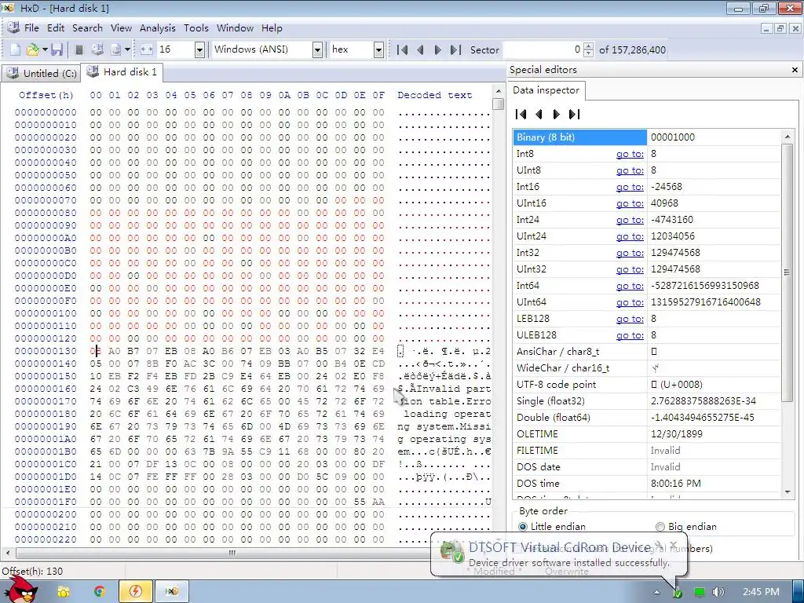The height and width of the screenshot is (603, 804).
Task: Click the bytes per row width icon
Action: pos(146,49)
